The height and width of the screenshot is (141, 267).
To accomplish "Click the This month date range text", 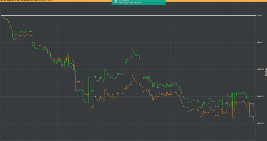I will point(21,1).
